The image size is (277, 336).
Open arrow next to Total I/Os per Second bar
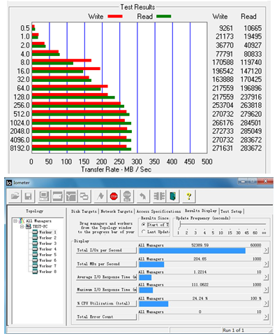point(266,250)
